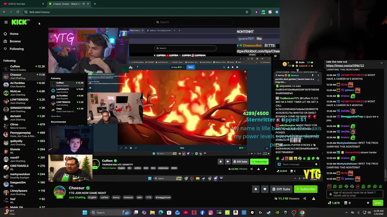
Task: Open dariusirl channel in sidebar
Action: 24,118
